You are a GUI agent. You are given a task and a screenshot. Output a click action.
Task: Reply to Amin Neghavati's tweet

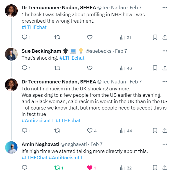pos(25,168)
